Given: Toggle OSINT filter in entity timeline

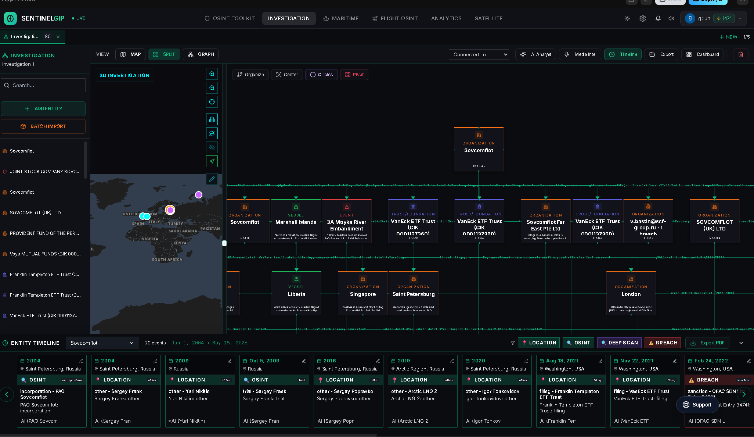Looking at the screenshot, I should pyautogui.click(x=578, y=343).
